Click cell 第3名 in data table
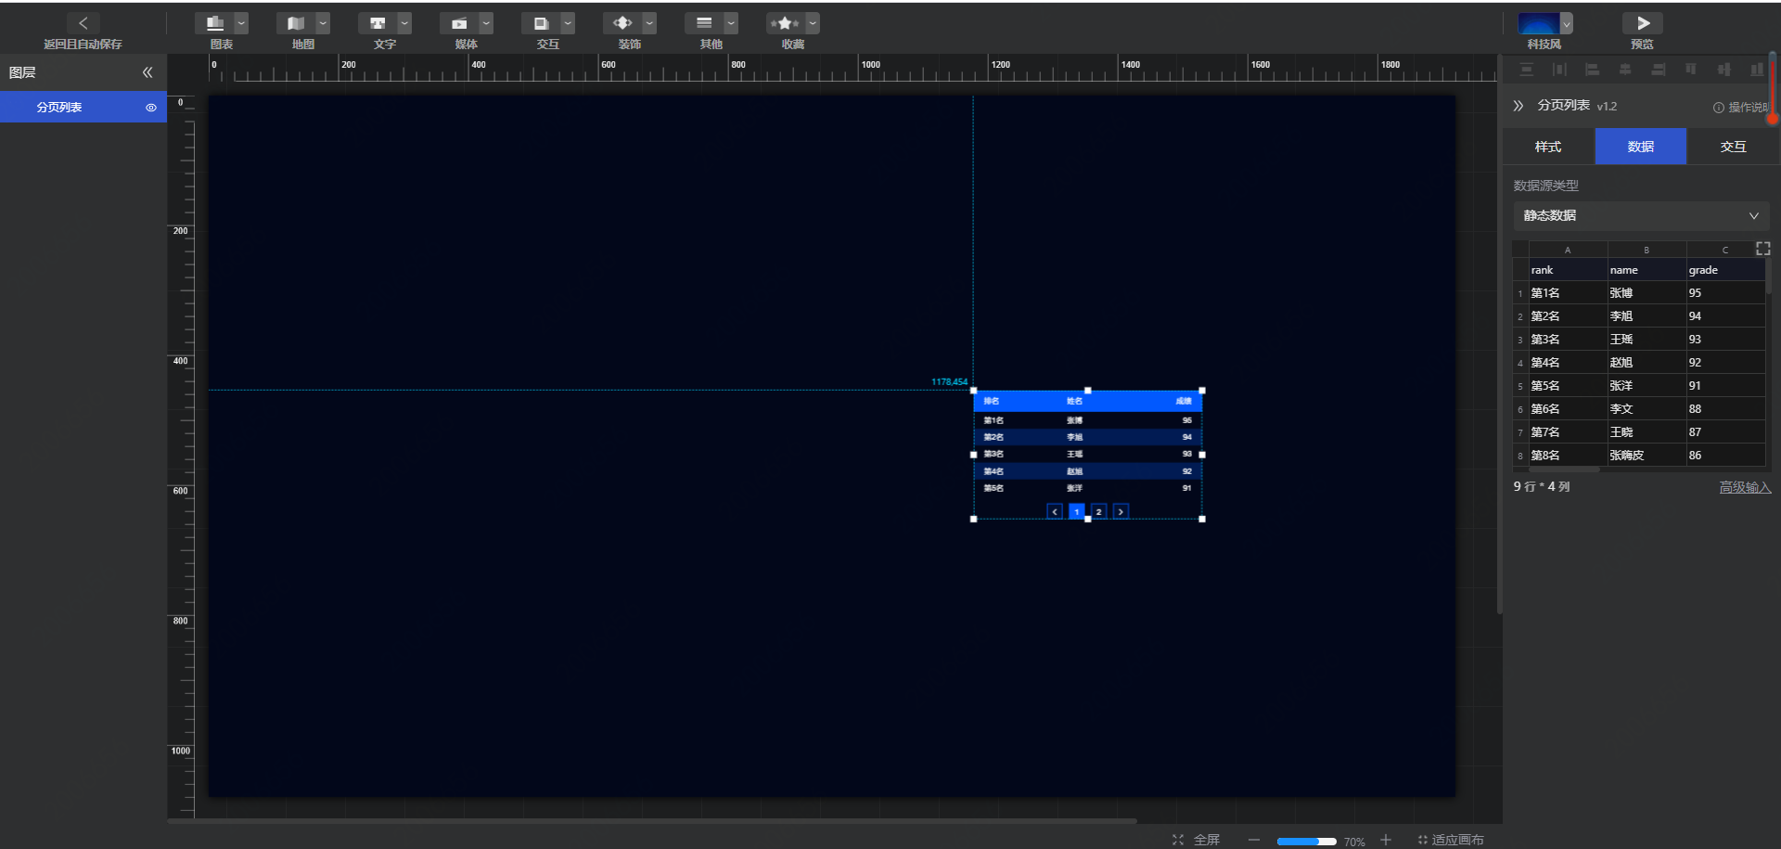The height and width of the screenshot is (849, 1781). 1568,340
